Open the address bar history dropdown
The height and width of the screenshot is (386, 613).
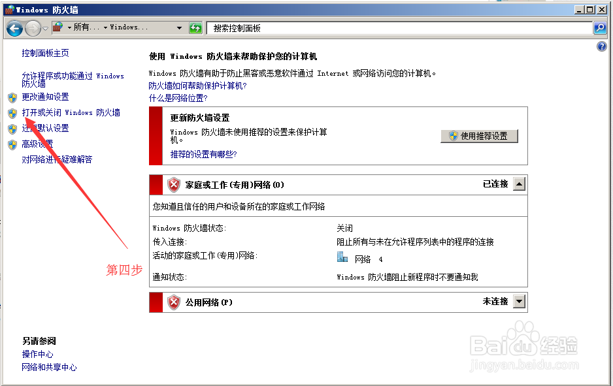click(179, 27)
